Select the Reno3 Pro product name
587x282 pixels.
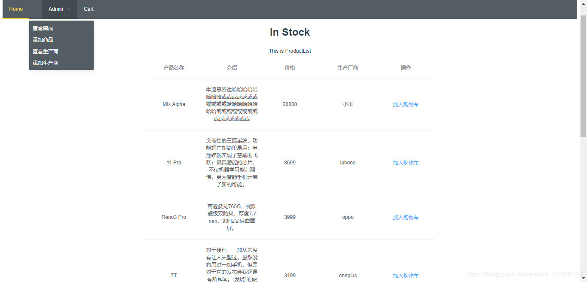pos(174,217)
